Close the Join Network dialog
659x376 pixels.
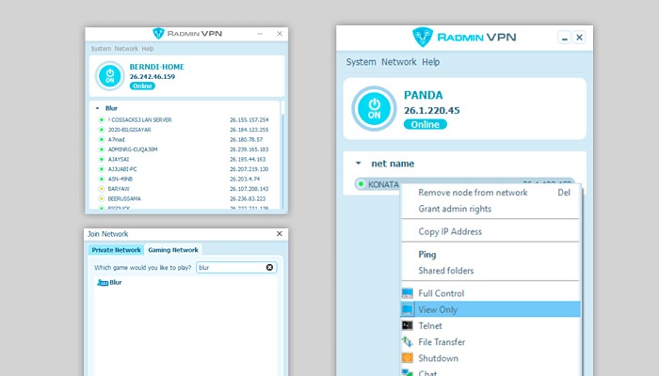[x=280, y=234]
